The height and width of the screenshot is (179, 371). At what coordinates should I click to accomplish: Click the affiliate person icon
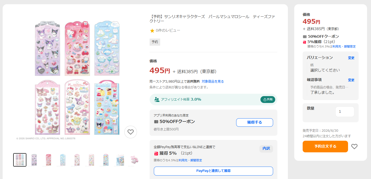tap(157, 99)
